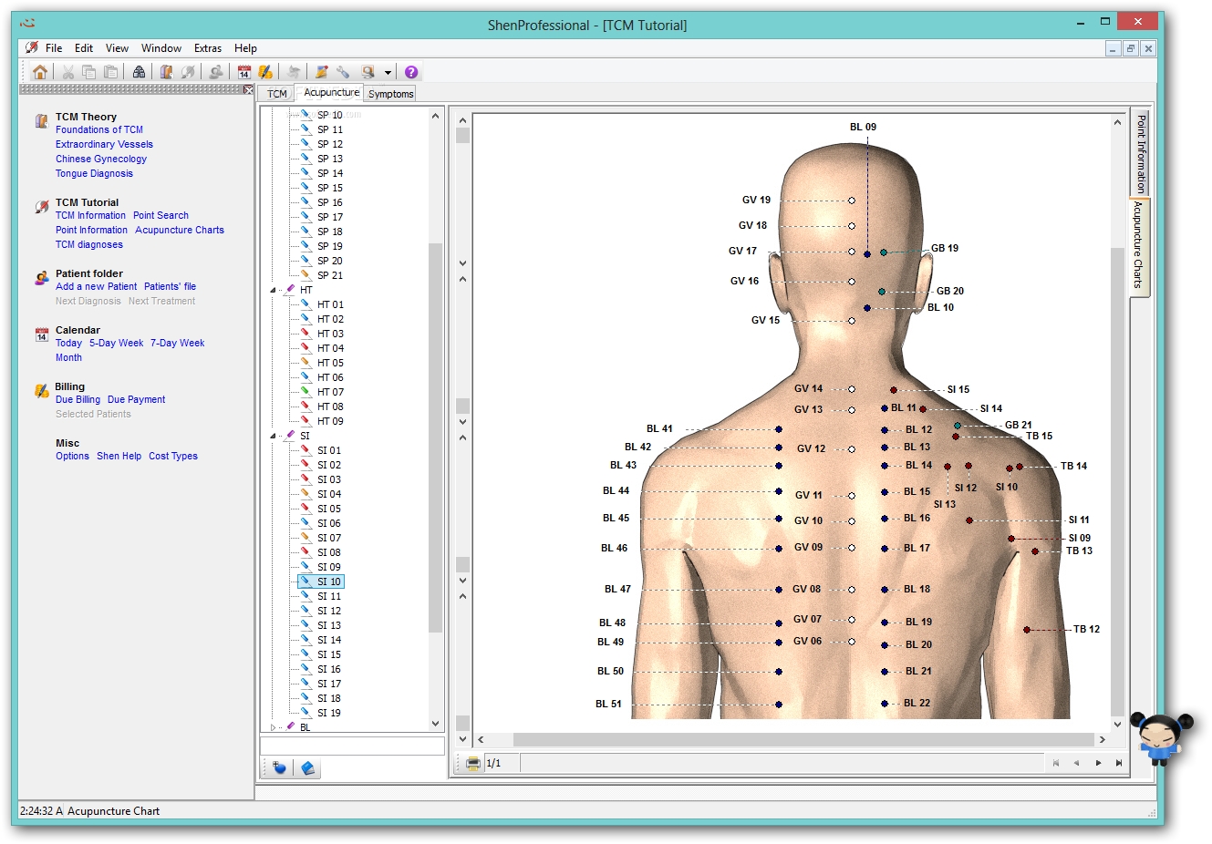Screen dimensions: 1212x844
Task: Click the chart vertical scrollbar up arrow
Action: pyautogui.click(x=1118, y=122)
